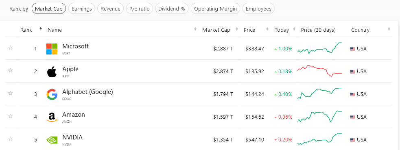Star Amazon as a favorite
Image resolution: width=400 pixels, height=150 pixels.
click(x=11, y=116)
